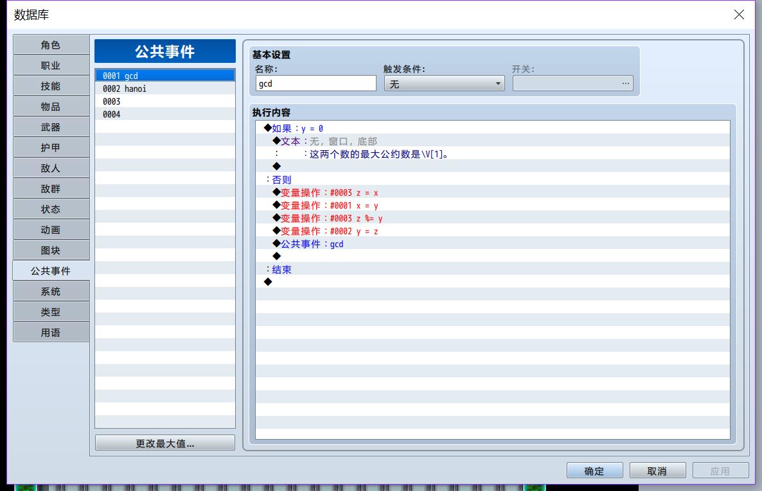Select the empty diamond line above 结束

[x=492, y=257]
